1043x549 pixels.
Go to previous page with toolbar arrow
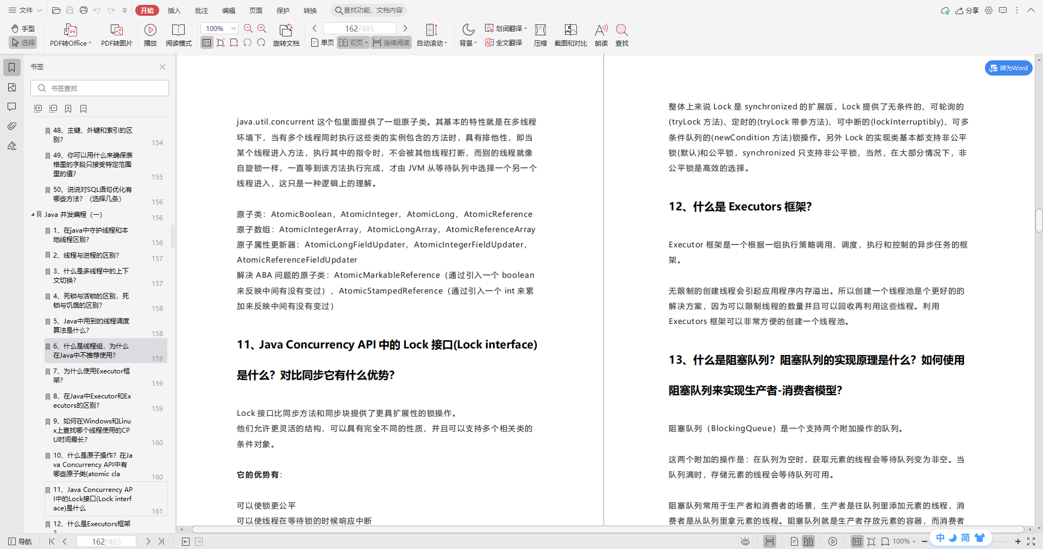coord(315,28)
